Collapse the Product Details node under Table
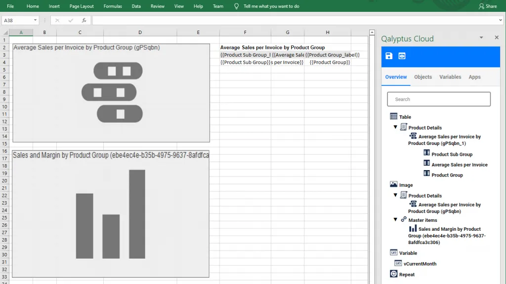506x284 pixels. click(x=395, y=127)
